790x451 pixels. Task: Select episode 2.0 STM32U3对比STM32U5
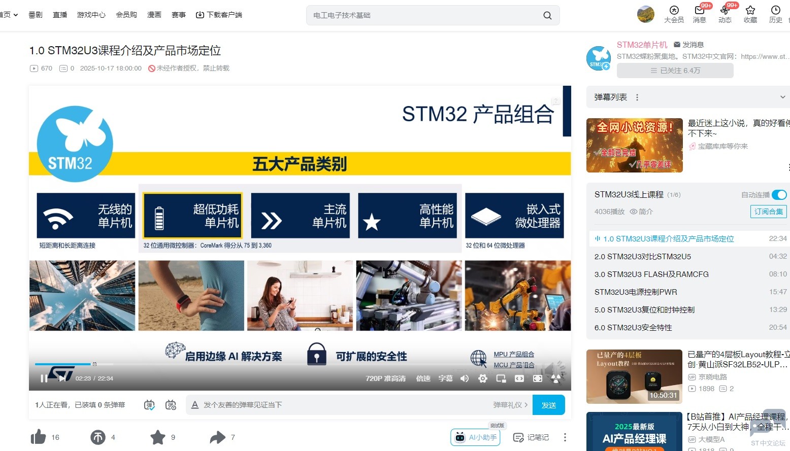click(x=690, y=256)
